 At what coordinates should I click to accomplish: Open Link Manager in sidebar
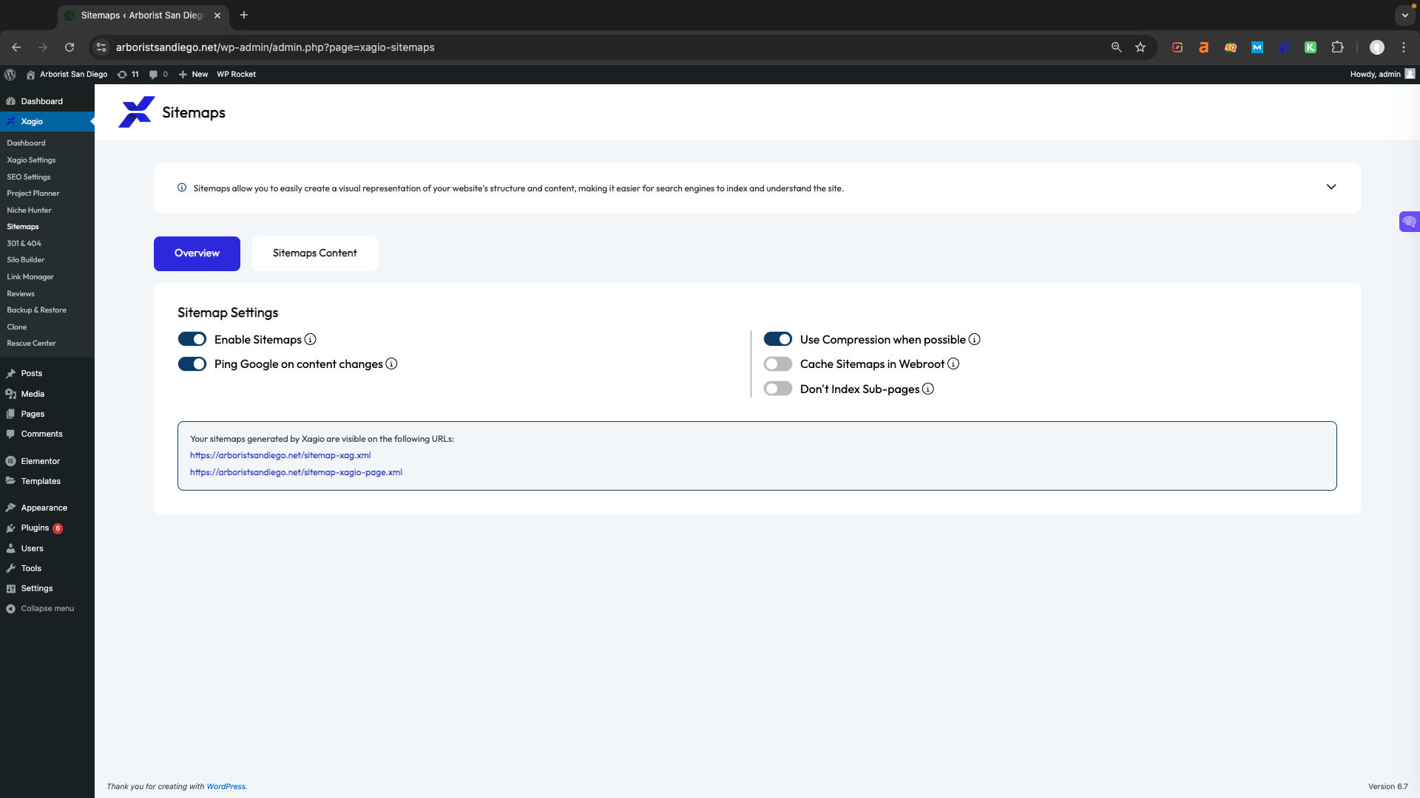point(30,277)
